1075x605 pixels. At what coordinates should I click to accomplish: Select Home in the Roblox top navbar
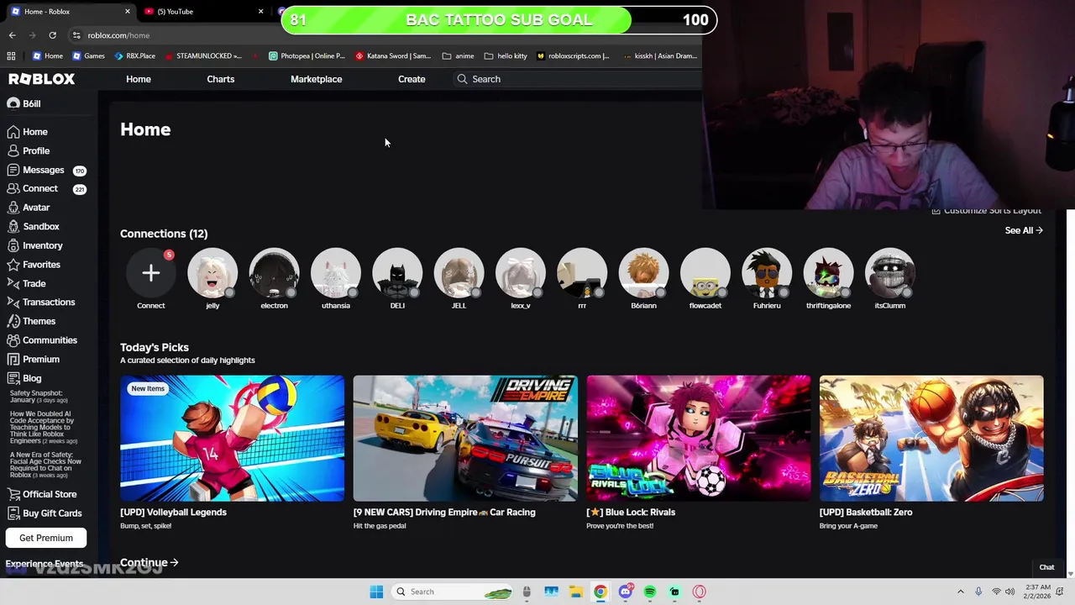click(x=139, y=79)
